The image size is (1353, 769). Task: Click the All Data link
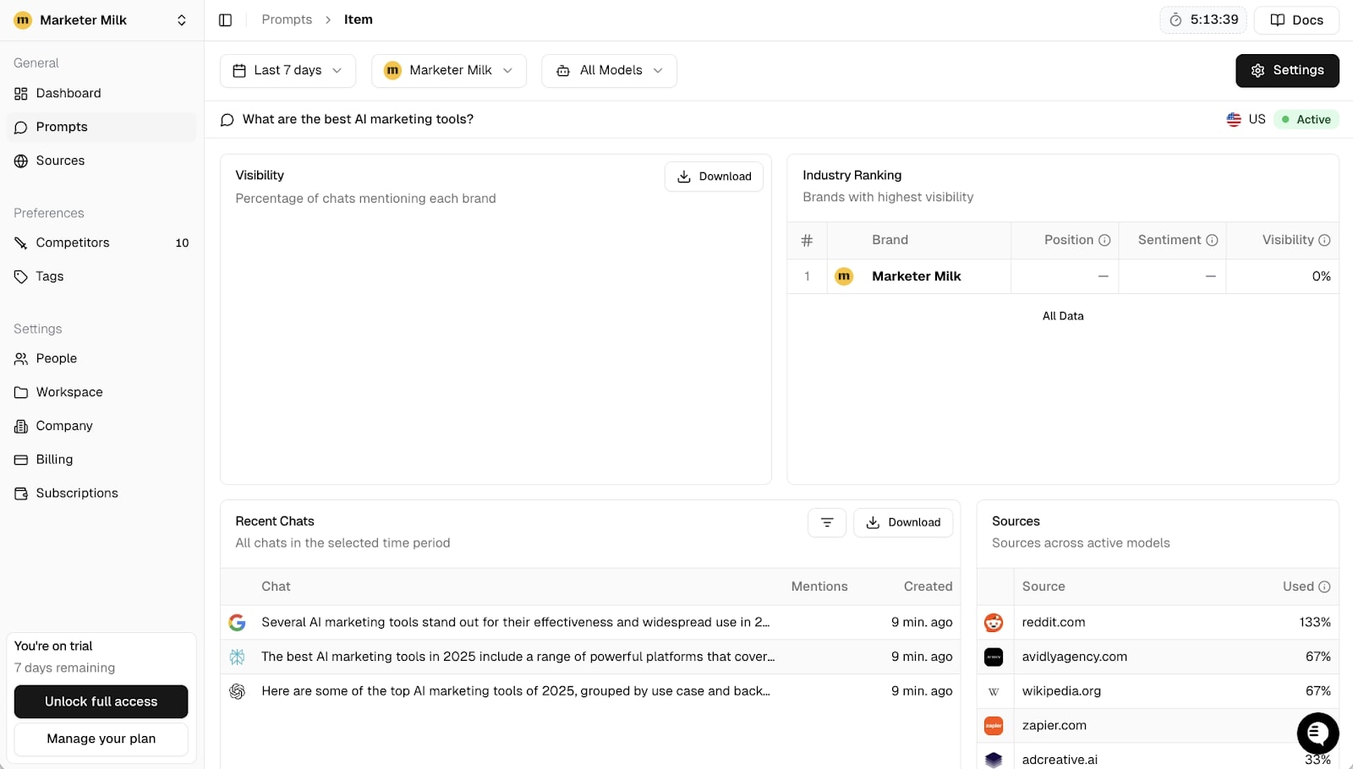click(1063, 316)
